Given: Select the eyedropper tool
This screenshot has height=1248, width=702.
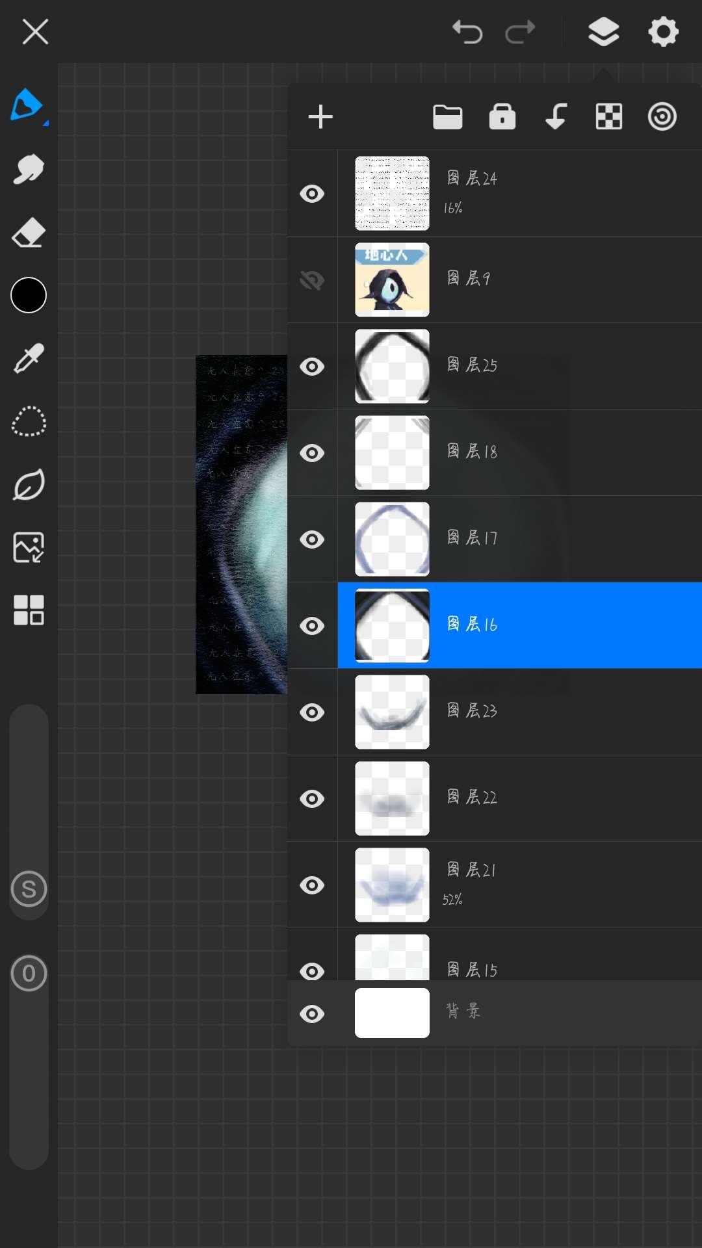Looking at the screenshot, I should (x=29, y=358).
